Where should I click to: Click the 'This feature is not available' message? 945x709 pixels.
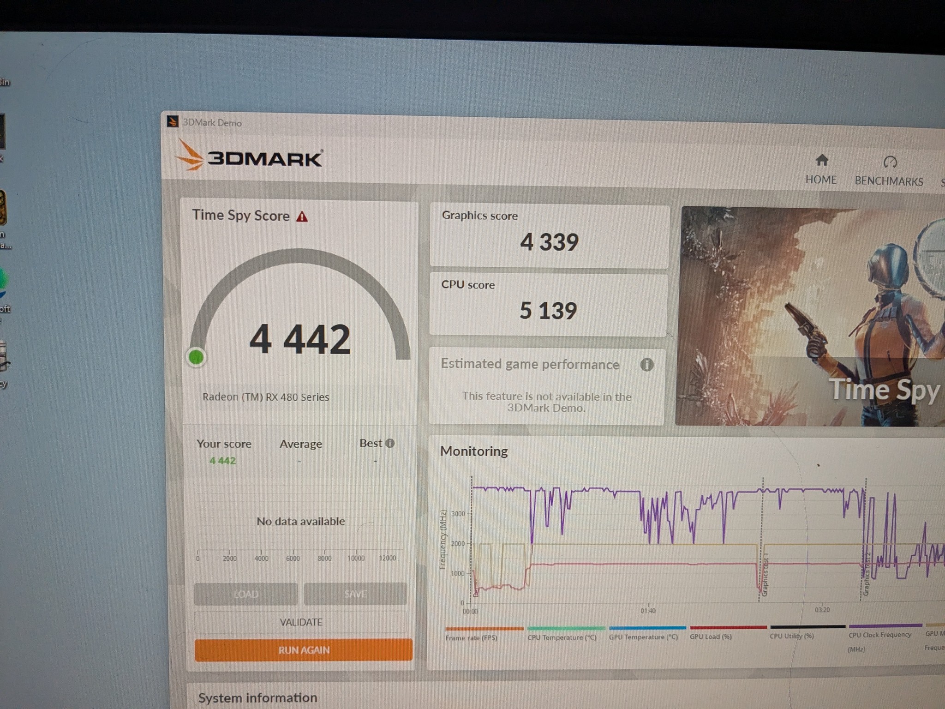(x=546, y=402)
